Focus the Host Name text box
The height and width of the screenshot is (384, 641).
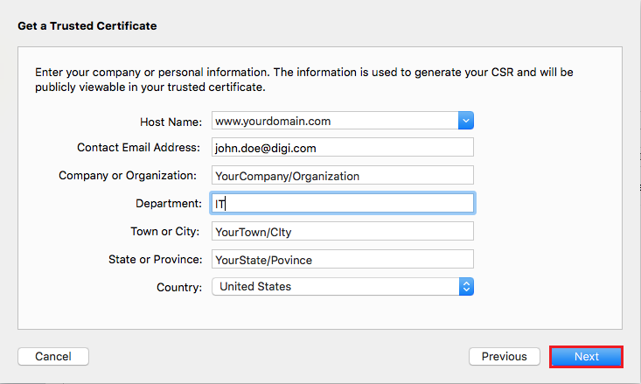pyautogui.click(x=334, y=121)
